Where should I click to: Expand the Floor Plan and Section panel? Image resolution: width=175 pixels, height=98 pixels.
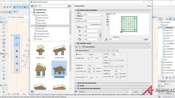pos(76,83)
